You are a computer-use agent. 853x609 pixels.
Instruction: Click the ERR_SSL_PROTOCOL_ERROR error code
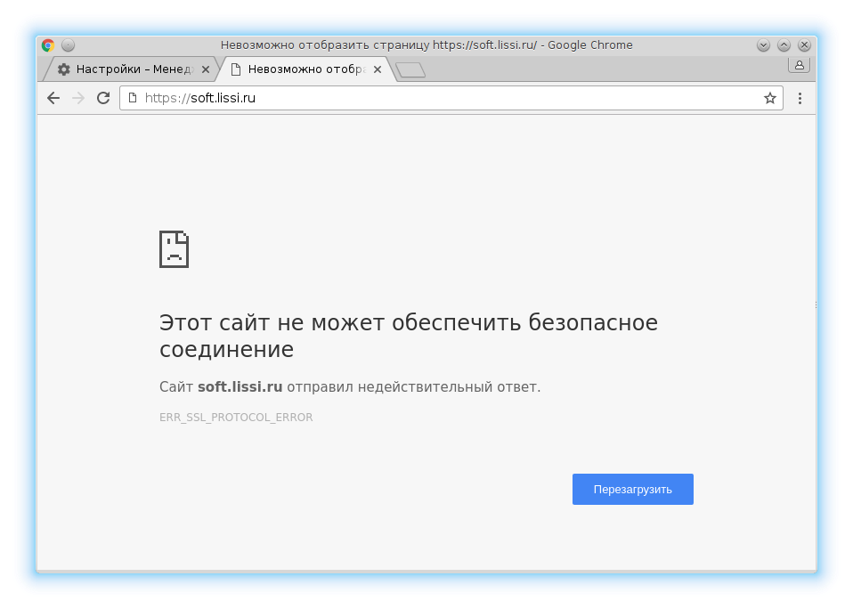click(x=236, y=418)
